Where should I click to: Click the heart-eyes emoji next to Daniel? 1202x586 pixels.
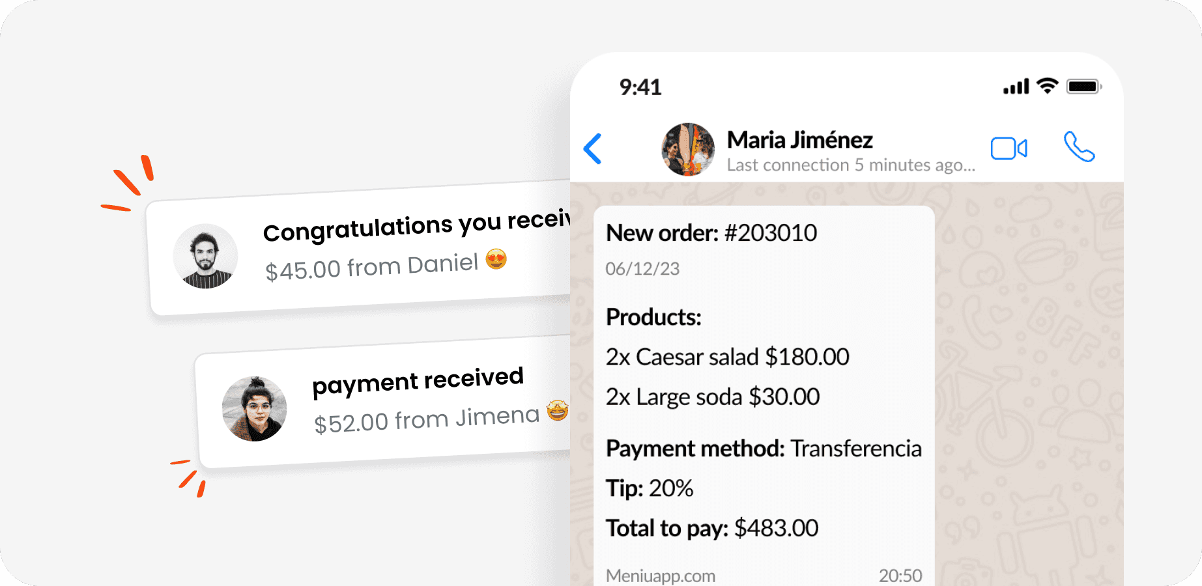pos(496,259)
